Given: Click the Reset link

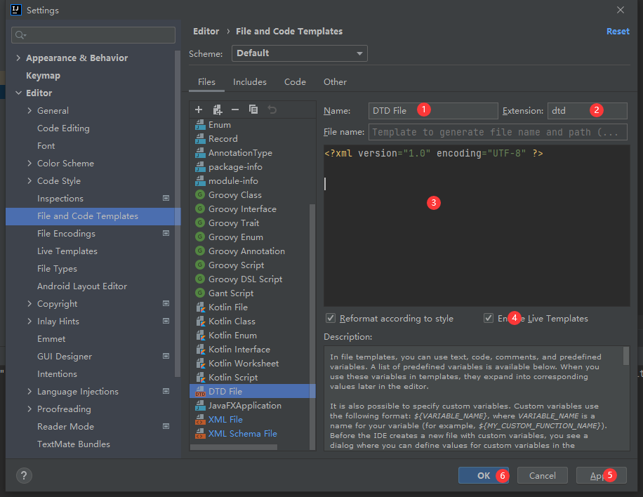Looking at the screenshot, I should [617, 31].
